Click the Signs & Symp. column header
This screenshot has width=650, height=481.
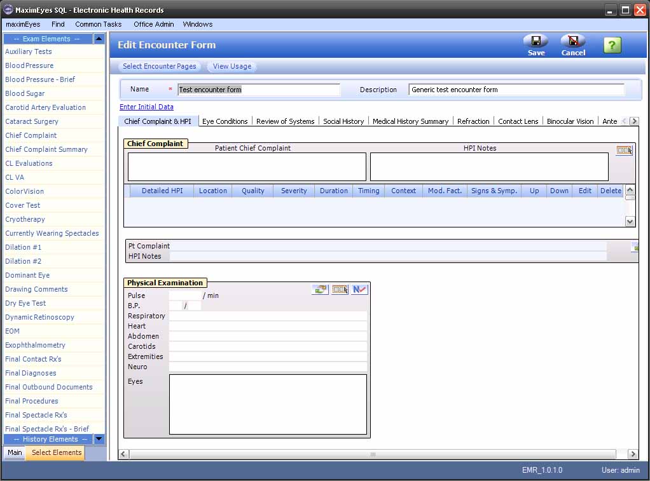(494, 191)
